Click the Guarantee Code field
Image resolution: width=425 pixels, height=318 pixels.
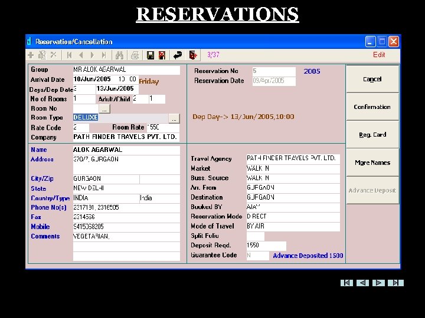point(257,256)
